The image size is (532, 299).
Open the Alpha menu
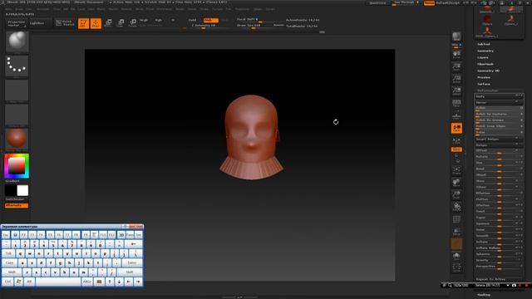click(x=9, y=9)
